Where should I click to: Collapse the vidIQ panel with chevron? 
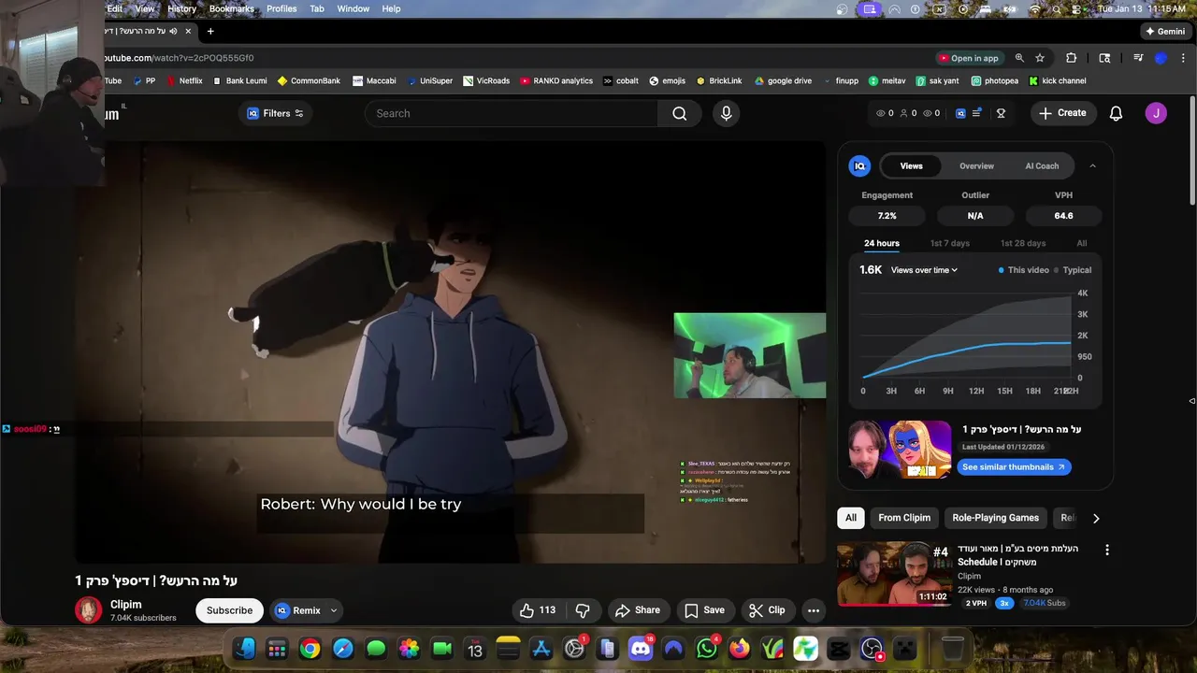coord(1092,165)
